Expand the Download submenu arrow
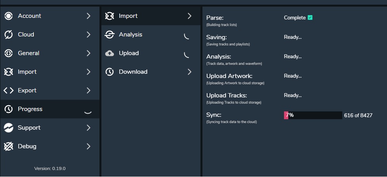This screenshot has height=177, width=387. pyautogui.click(x=190, y=72)
